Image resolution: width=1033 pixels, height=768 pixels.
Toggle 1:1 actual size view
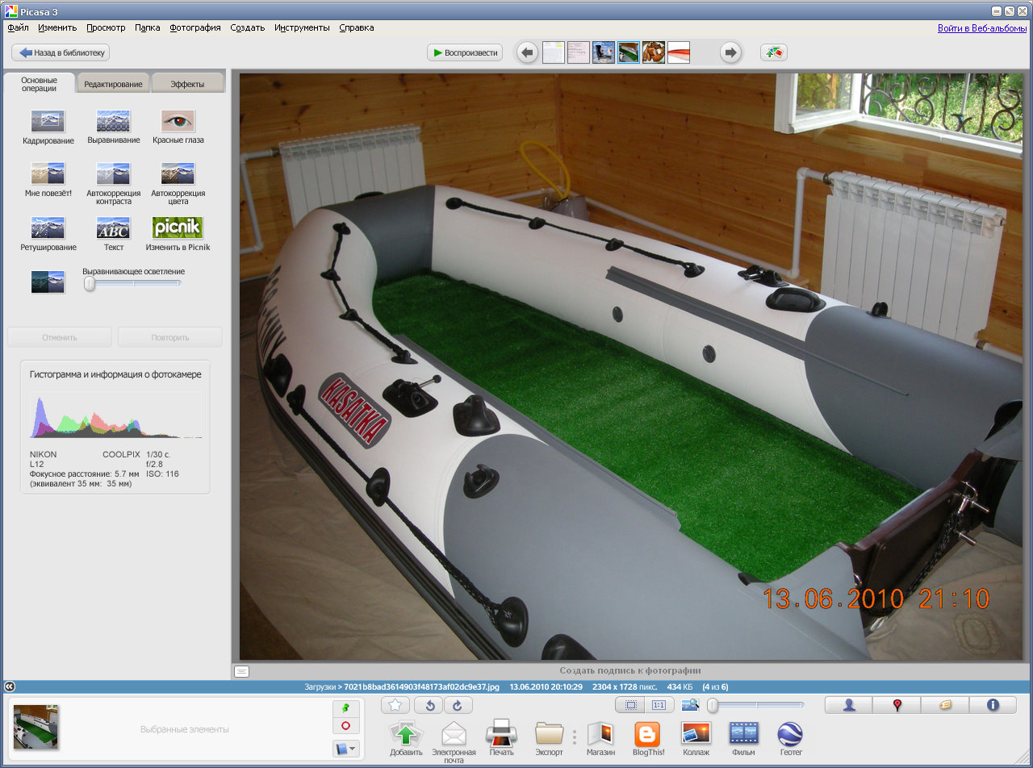pyautogui.click(x=659, y=705)
